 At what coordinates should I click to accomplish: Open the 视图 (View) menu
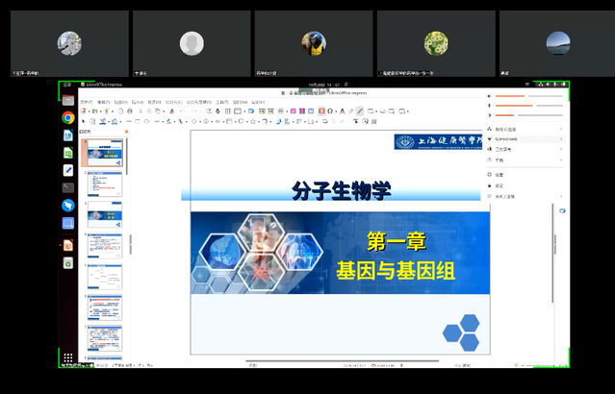coord(121,102)
